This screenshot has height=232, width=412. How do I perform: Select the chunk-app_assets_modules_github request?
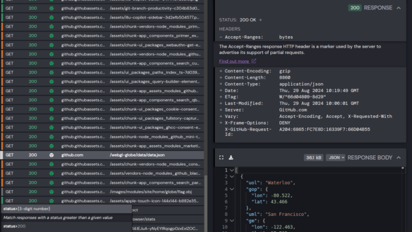(102, 91)
